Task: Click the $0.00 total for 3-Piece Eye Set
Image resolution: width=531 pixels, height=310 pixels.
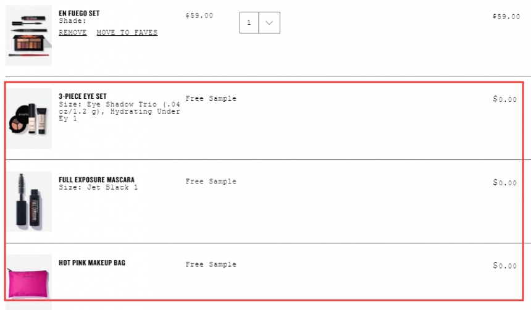Action: [504, 99]
